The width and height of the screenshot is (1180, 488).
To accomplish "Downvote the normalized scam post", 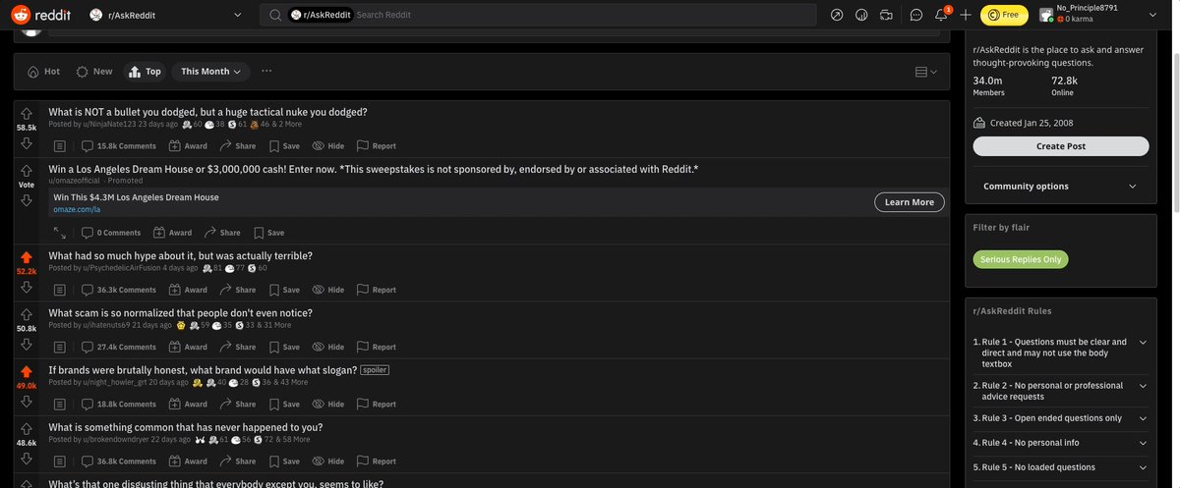I will coord(27,344).
